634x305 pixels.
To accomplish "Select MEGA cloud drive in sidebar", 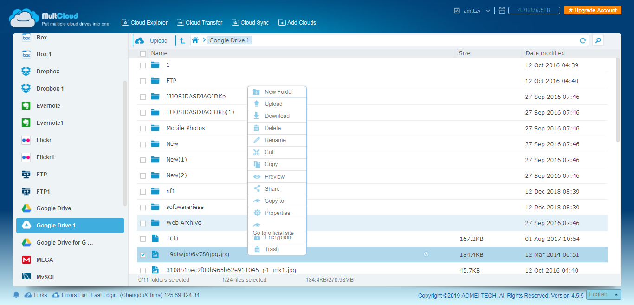I will 45,260.
